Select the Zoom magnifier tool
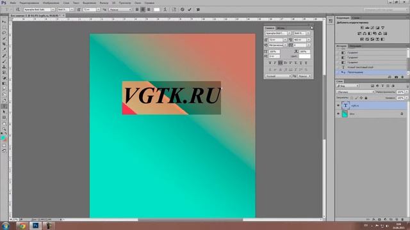The width and height of the screenshot is (410, 230). tap(4, 128)
